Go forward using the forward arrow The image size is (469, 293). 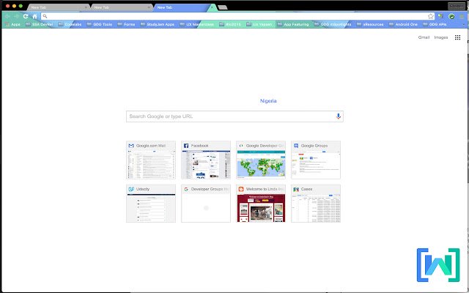coord(16,16)
